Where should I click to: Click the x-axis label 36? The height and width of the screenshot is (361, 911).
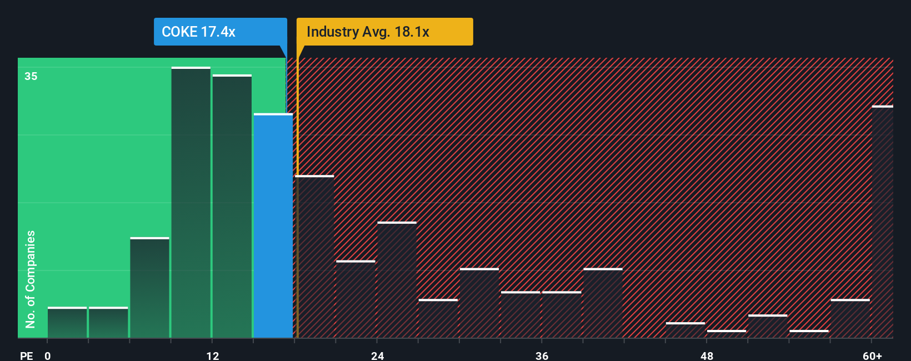[542, 356]
